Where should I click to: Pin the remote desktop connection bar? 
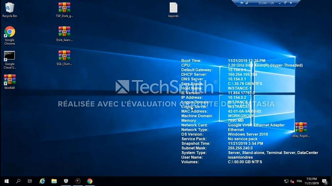pyautogui.click(x=242, y=3)
